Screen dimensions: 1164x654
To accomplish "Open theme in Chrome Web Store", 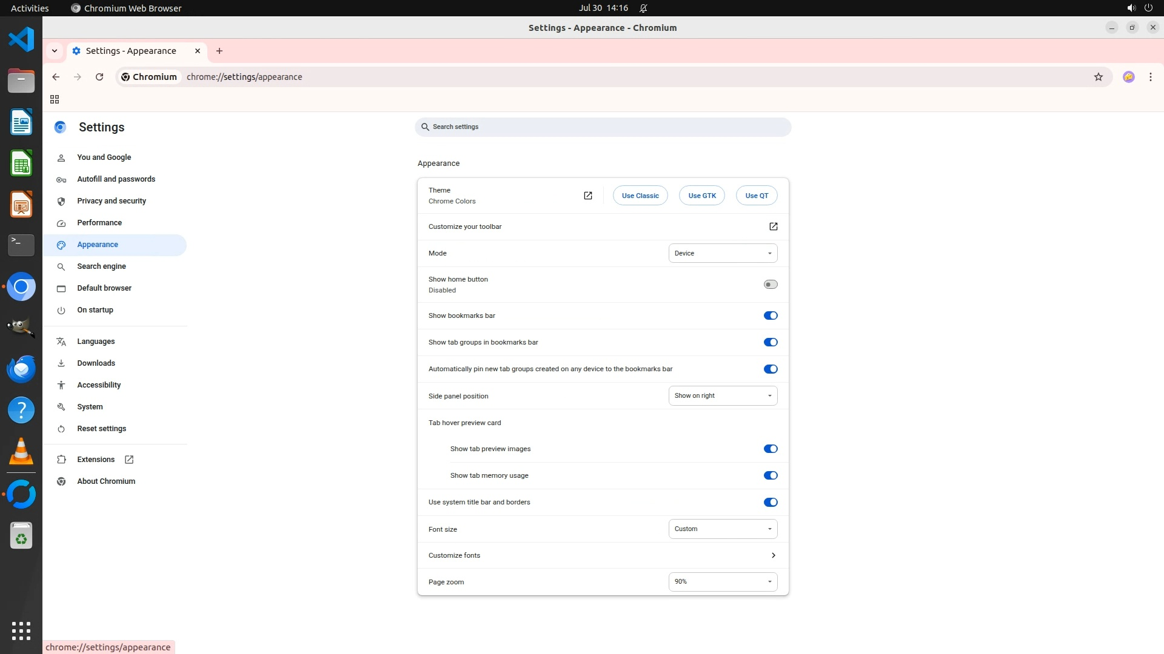I will coord(587,196).
